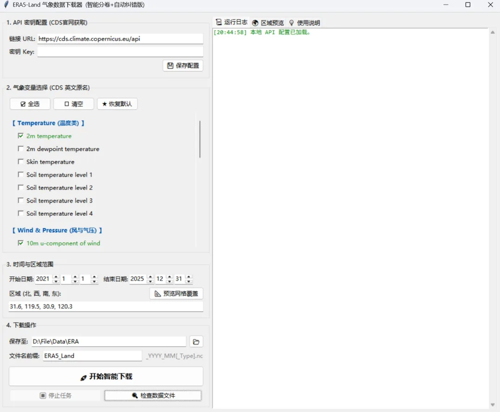The height and width of the screenshot is (412, 500).
Task: Start download with 开始智能下载
Action: click(x=106, y=376)
